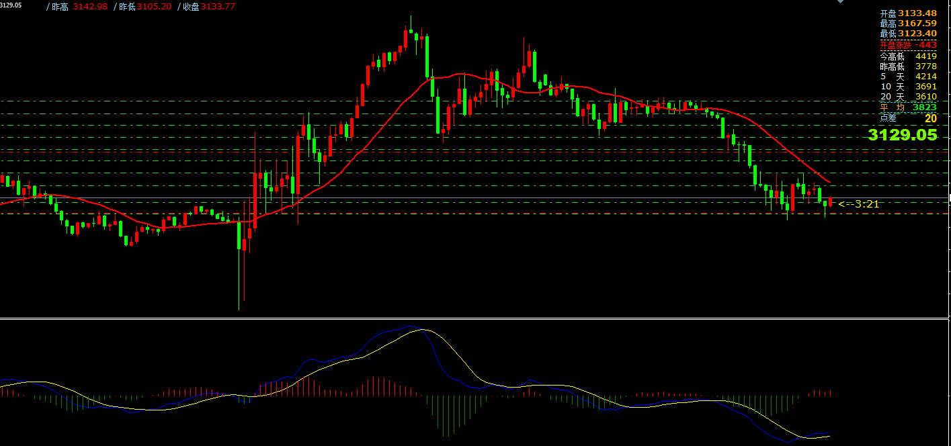Image resolution: width=951 pixels, height=446 pixels.
Task: Click the 今高低 4419 range row
Action: click(x=908, y=56)
